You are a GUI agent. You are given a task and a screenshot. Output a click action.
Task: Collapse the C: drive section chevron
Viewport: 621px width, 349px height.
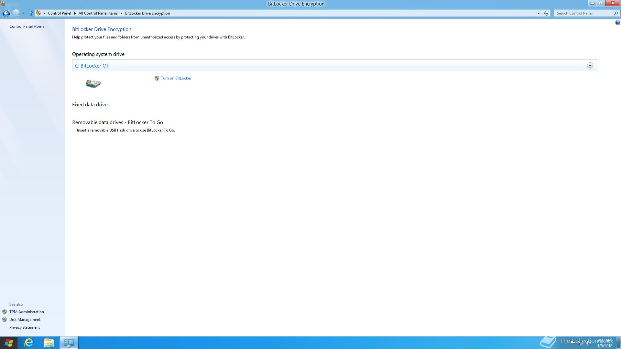coord(590,66)
